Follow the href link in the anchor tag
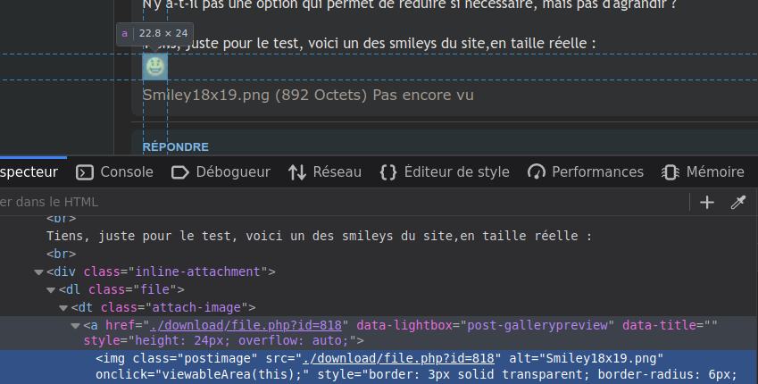The height and width of the screenshot is (384, 758). click(254, 324)
